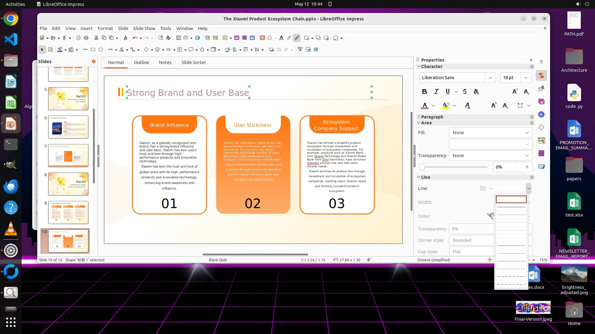Image resolution: width=595 pixels, height=334 pixels.
Task: Toggle Strikethrough in Character panel
Action: [x=465, y=92]
